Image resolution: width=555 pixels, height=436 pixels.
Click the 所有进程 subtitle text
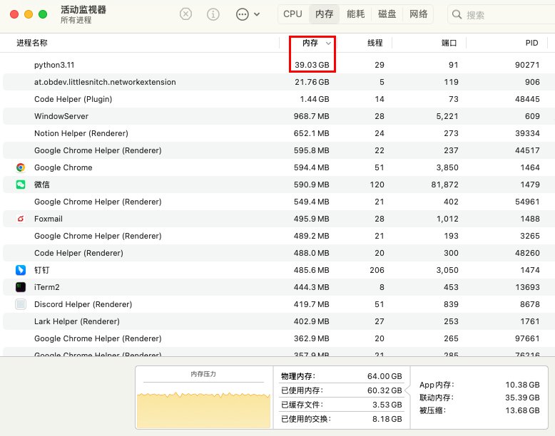(x=76, y=20)
